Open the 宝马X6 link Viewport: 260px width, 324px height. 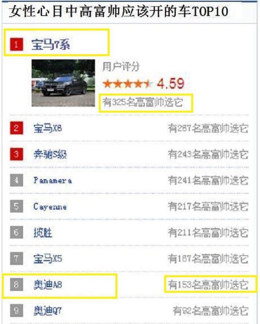pos(48,128)
